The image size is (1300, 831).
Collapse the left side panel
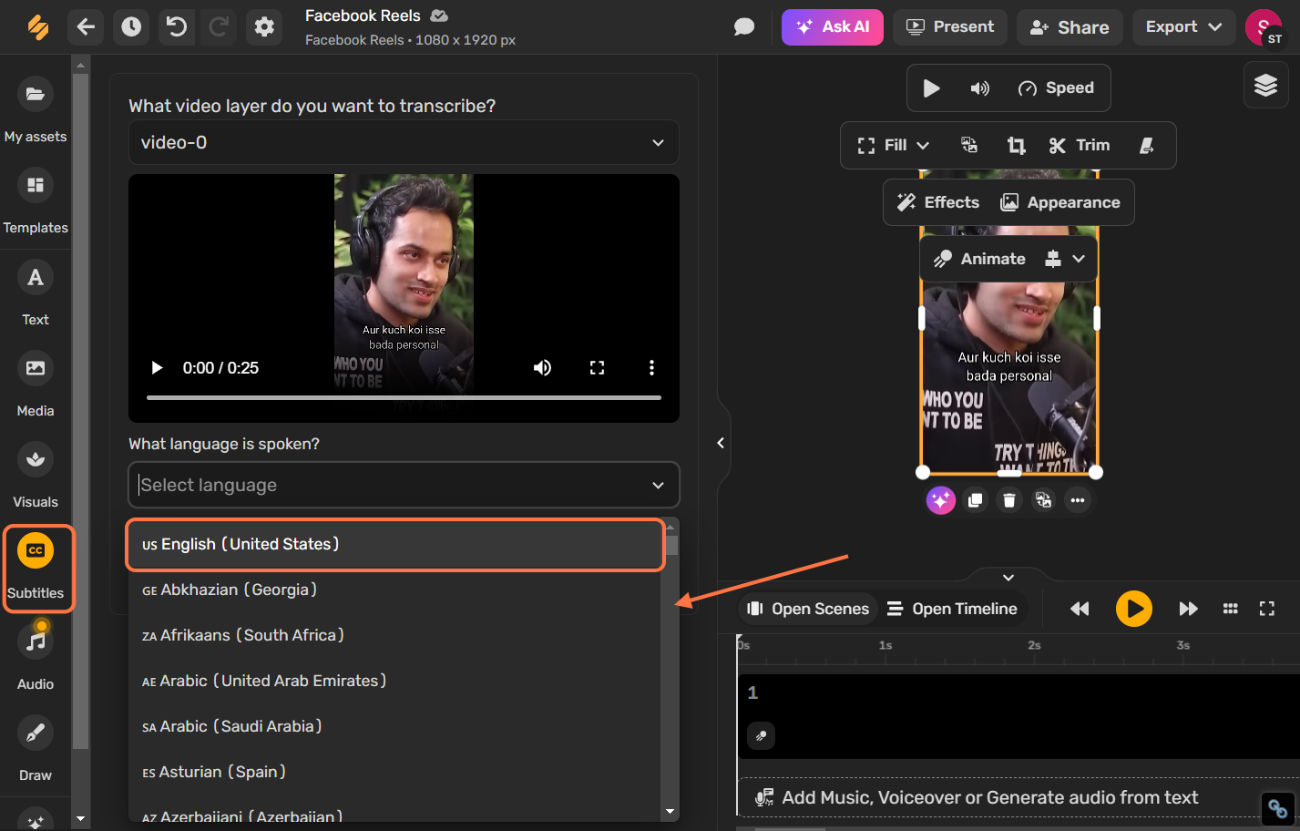pos(721,443)
